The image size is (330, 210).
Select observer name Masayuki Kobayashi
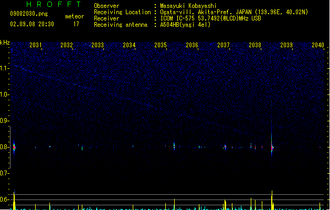(188, 6)
